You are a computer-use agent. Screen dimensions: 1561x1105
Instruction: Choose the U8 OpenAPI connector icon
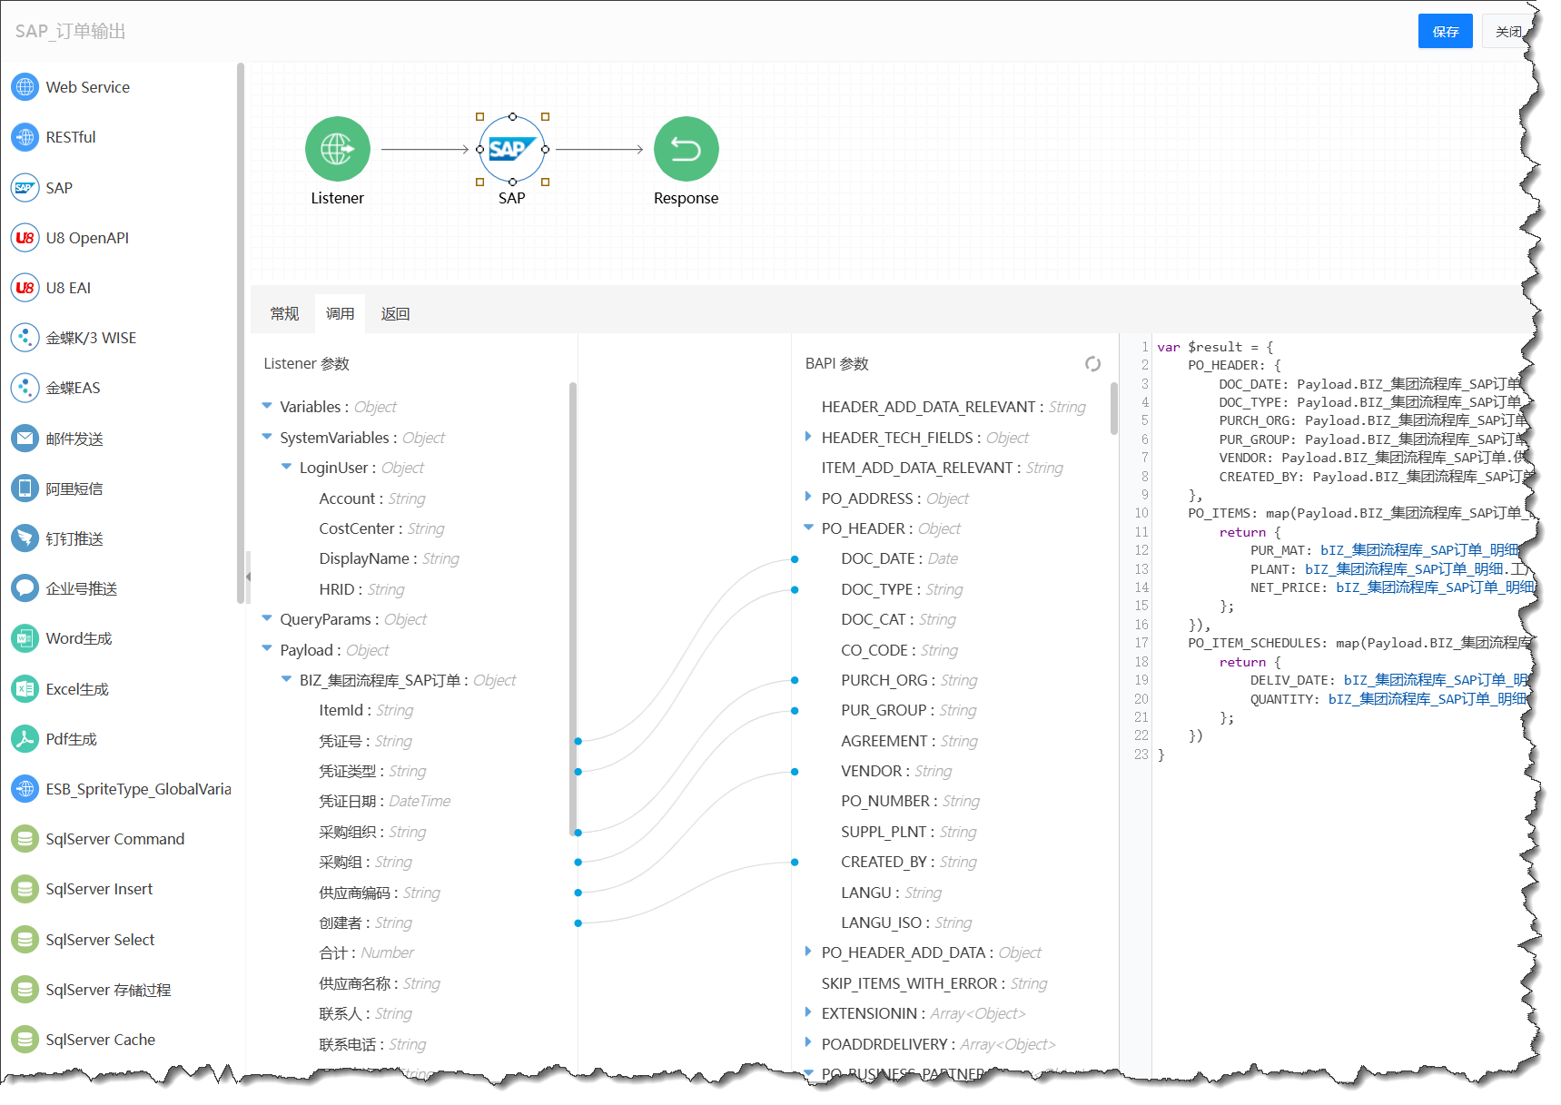[x=25, y=238]
